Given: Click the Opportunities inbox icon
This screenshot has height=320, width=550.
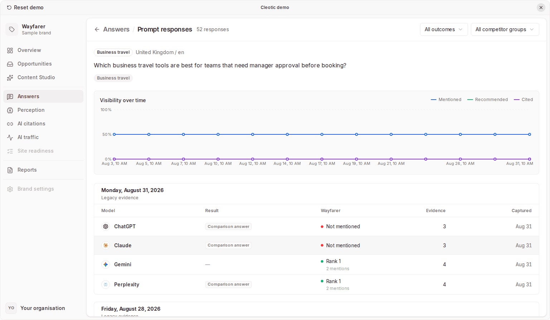Looking at the screenshot, I should [10, 64].
